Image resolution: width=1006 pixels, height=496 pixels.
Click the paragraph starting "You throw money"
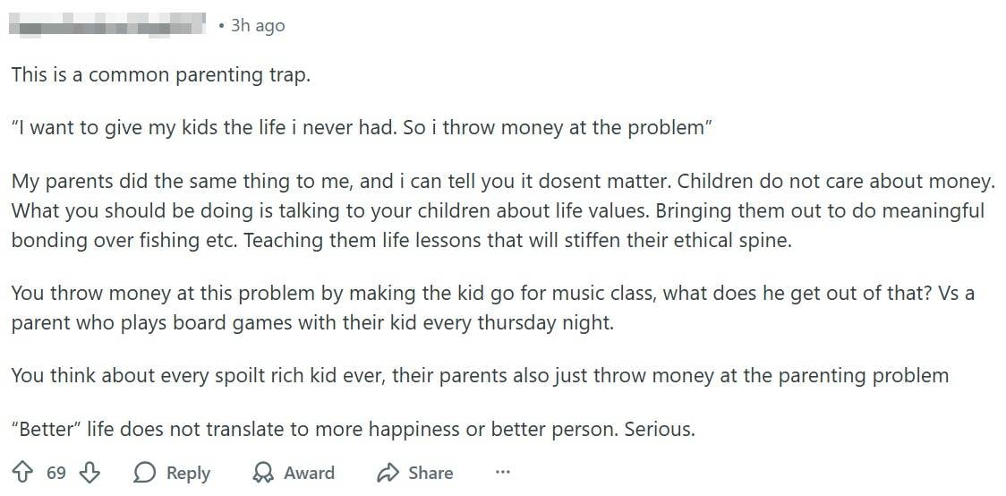point(492,307)
